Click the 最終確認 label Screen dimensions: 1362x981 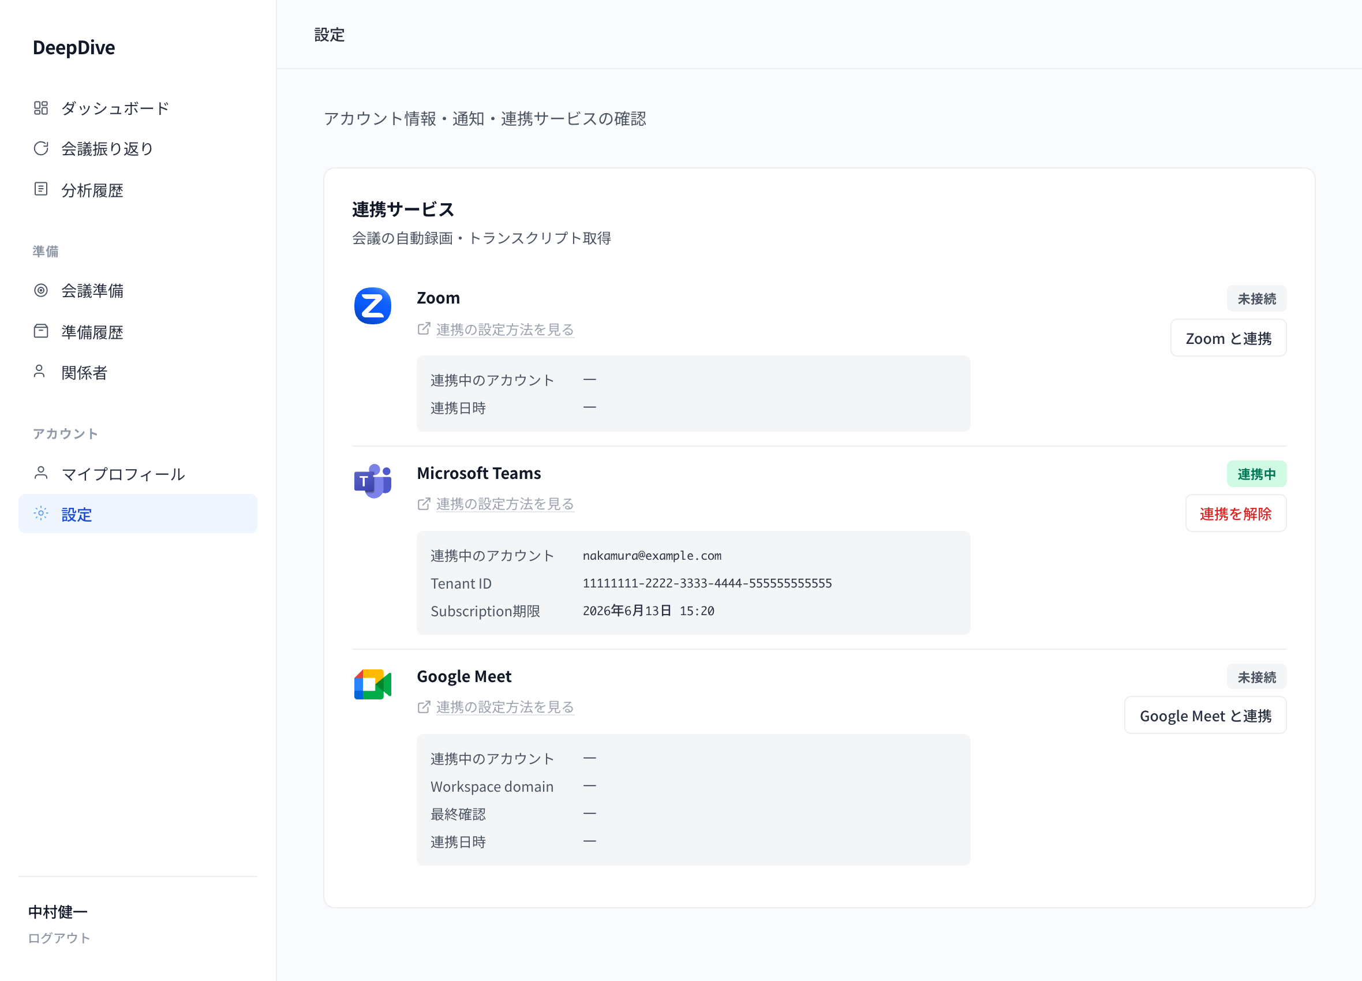[458, 814]
